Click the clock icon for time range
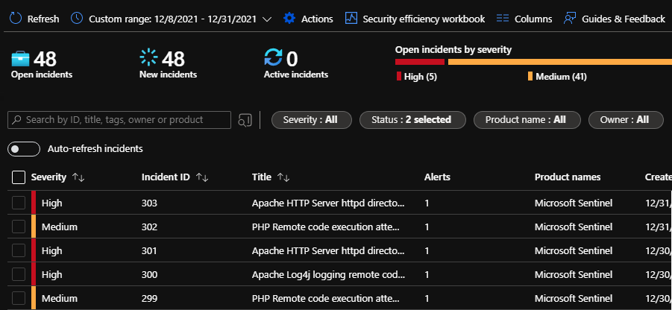Image resolution: width=672 pixels, height=310 pixels. [77, 19]
